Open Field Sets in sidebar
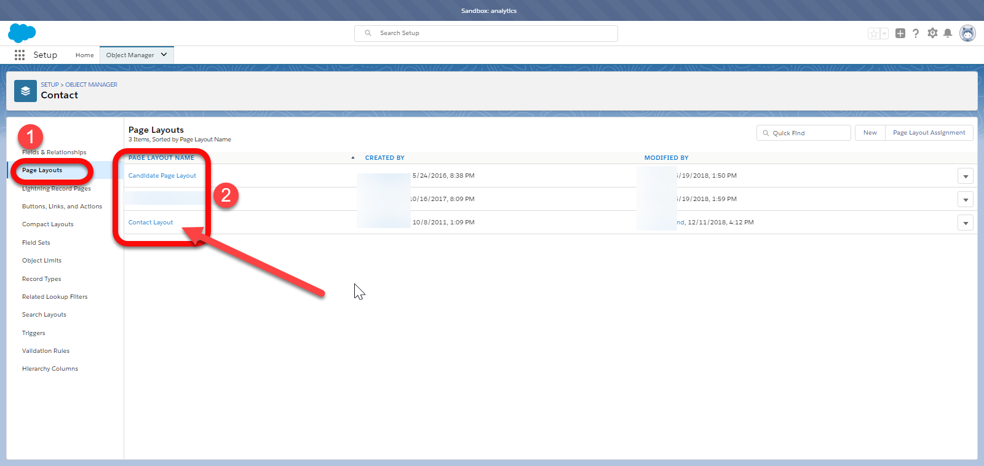984x466 pixels. click(x=36, y=243)
